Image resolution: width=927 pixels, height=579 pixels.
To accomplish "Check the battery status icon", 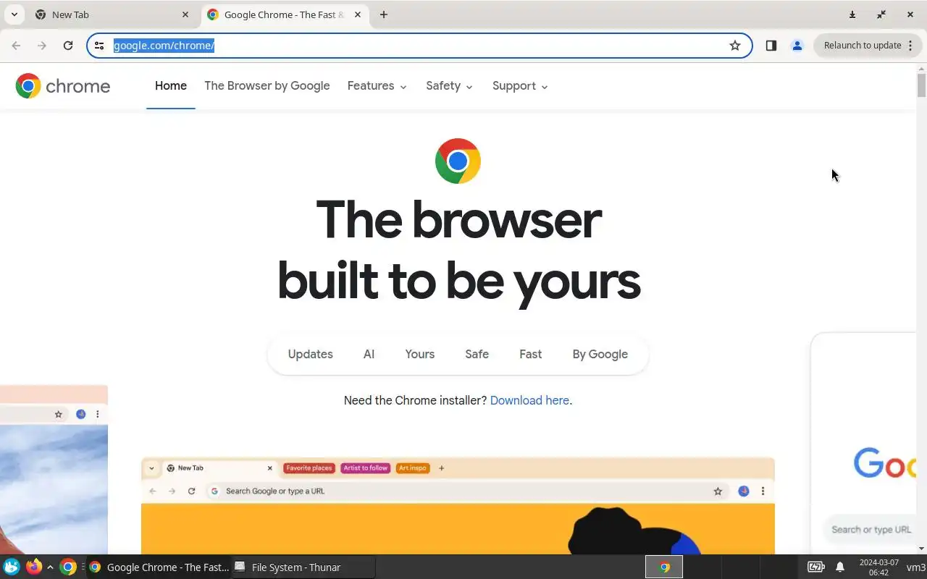I will click(x=816, y=567).
